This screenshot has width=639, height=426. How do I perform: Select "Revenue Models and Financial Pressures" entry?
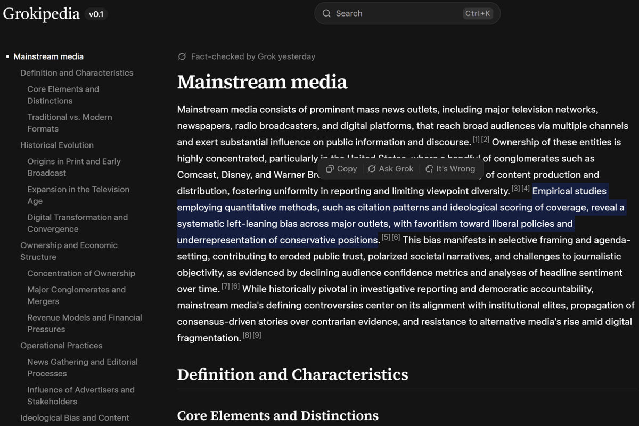coord(85,323)
